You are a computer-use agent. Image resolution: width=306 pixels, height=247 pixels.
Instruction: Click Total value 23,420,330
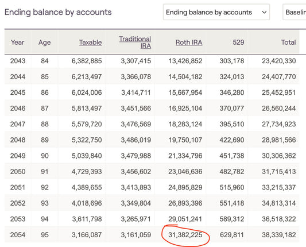coord(279,61)
